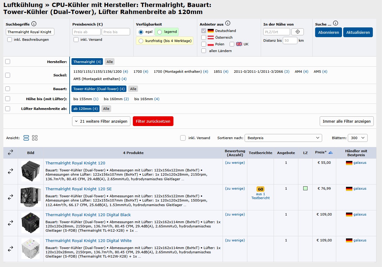Toggle the Sockel filter row checkbox

point(8,75)
